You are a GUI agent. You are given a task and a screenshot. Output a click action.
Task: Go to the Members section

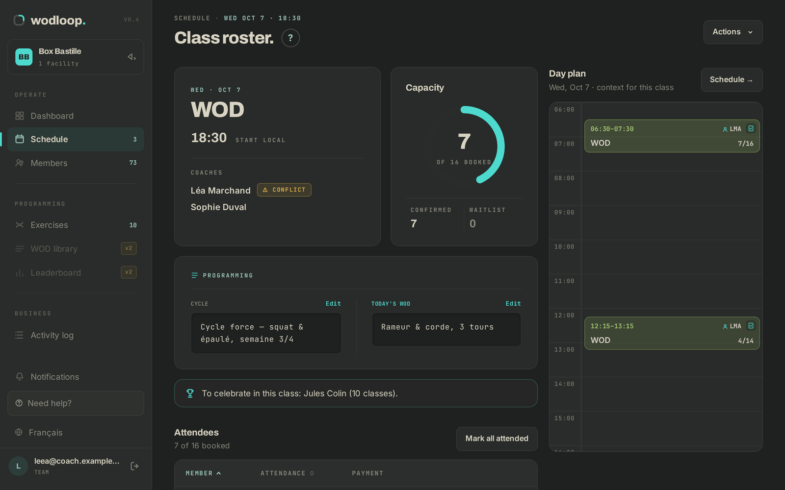(x=76, y=163)
